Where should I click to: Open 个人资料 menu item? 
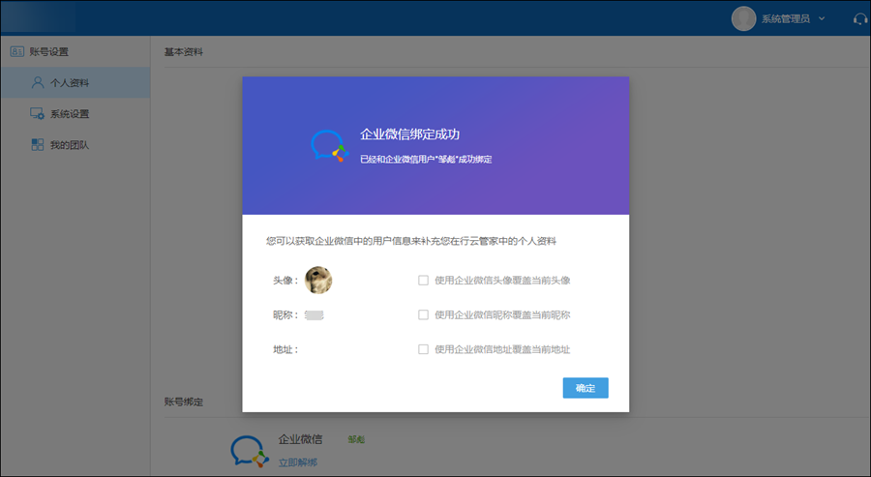click(x=75, y=83)
